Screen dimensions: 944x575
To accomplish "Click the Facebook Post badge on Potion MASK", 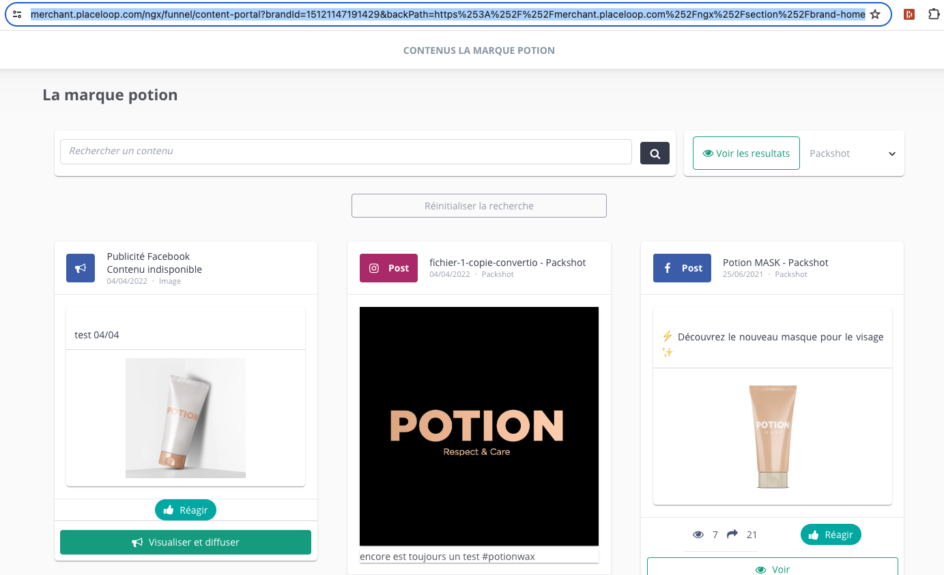I will (682, 268).
